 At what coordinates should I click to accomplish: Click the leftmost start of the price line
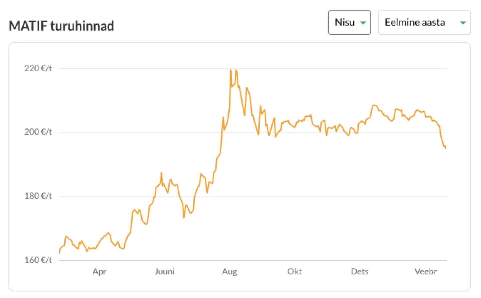coord(59,253)
